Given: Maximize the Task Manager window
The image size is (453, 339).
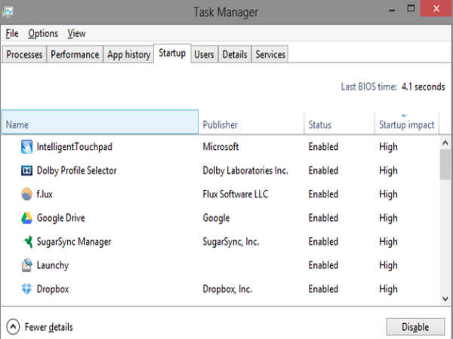Looking at the screenshot, I should (x=411, y=8).
